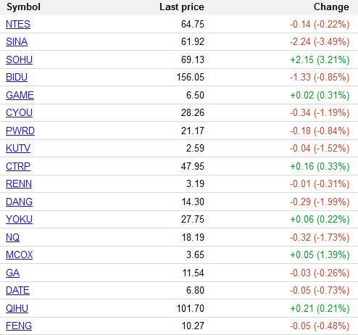Viewport: 358px width, 335px height.
Task: Open the YOKU symbol link
Action: [19, 219]
